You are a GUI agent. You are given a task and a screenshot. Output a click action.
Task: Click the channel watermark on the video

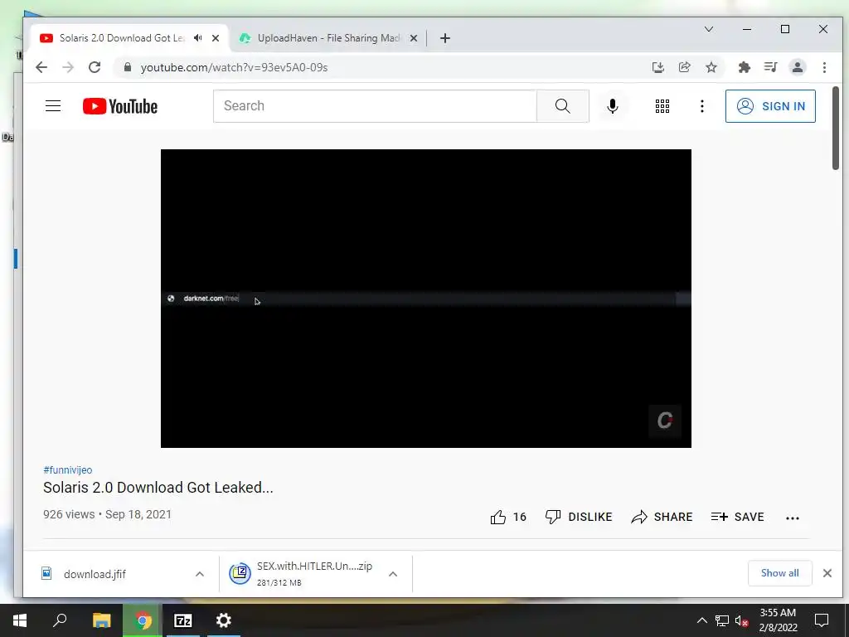click(665, 421)
